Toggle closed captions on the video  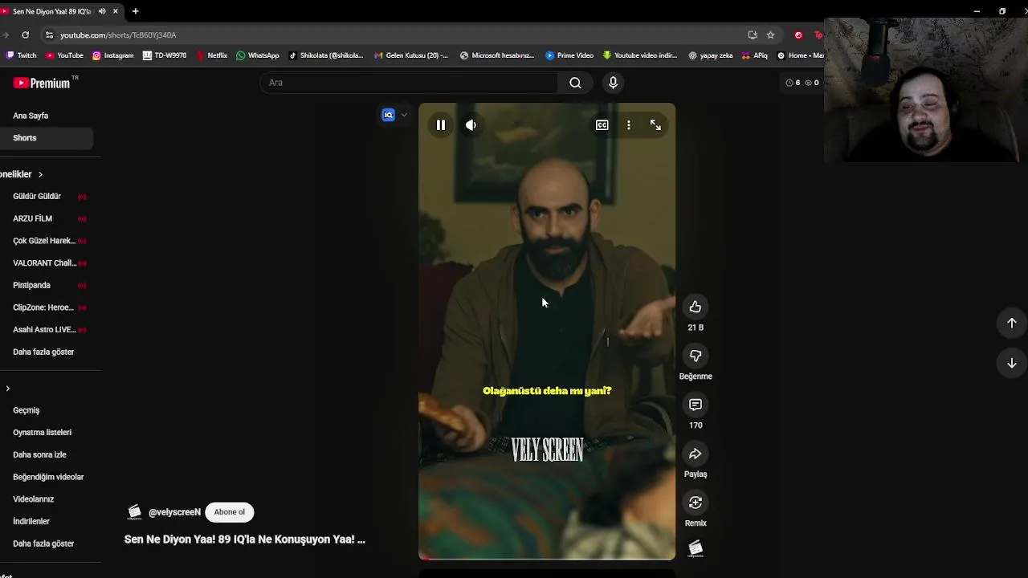[602, 125]
